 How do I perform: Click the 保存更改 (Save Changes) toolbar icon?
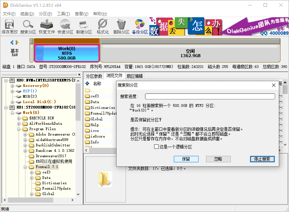(9, 26)
